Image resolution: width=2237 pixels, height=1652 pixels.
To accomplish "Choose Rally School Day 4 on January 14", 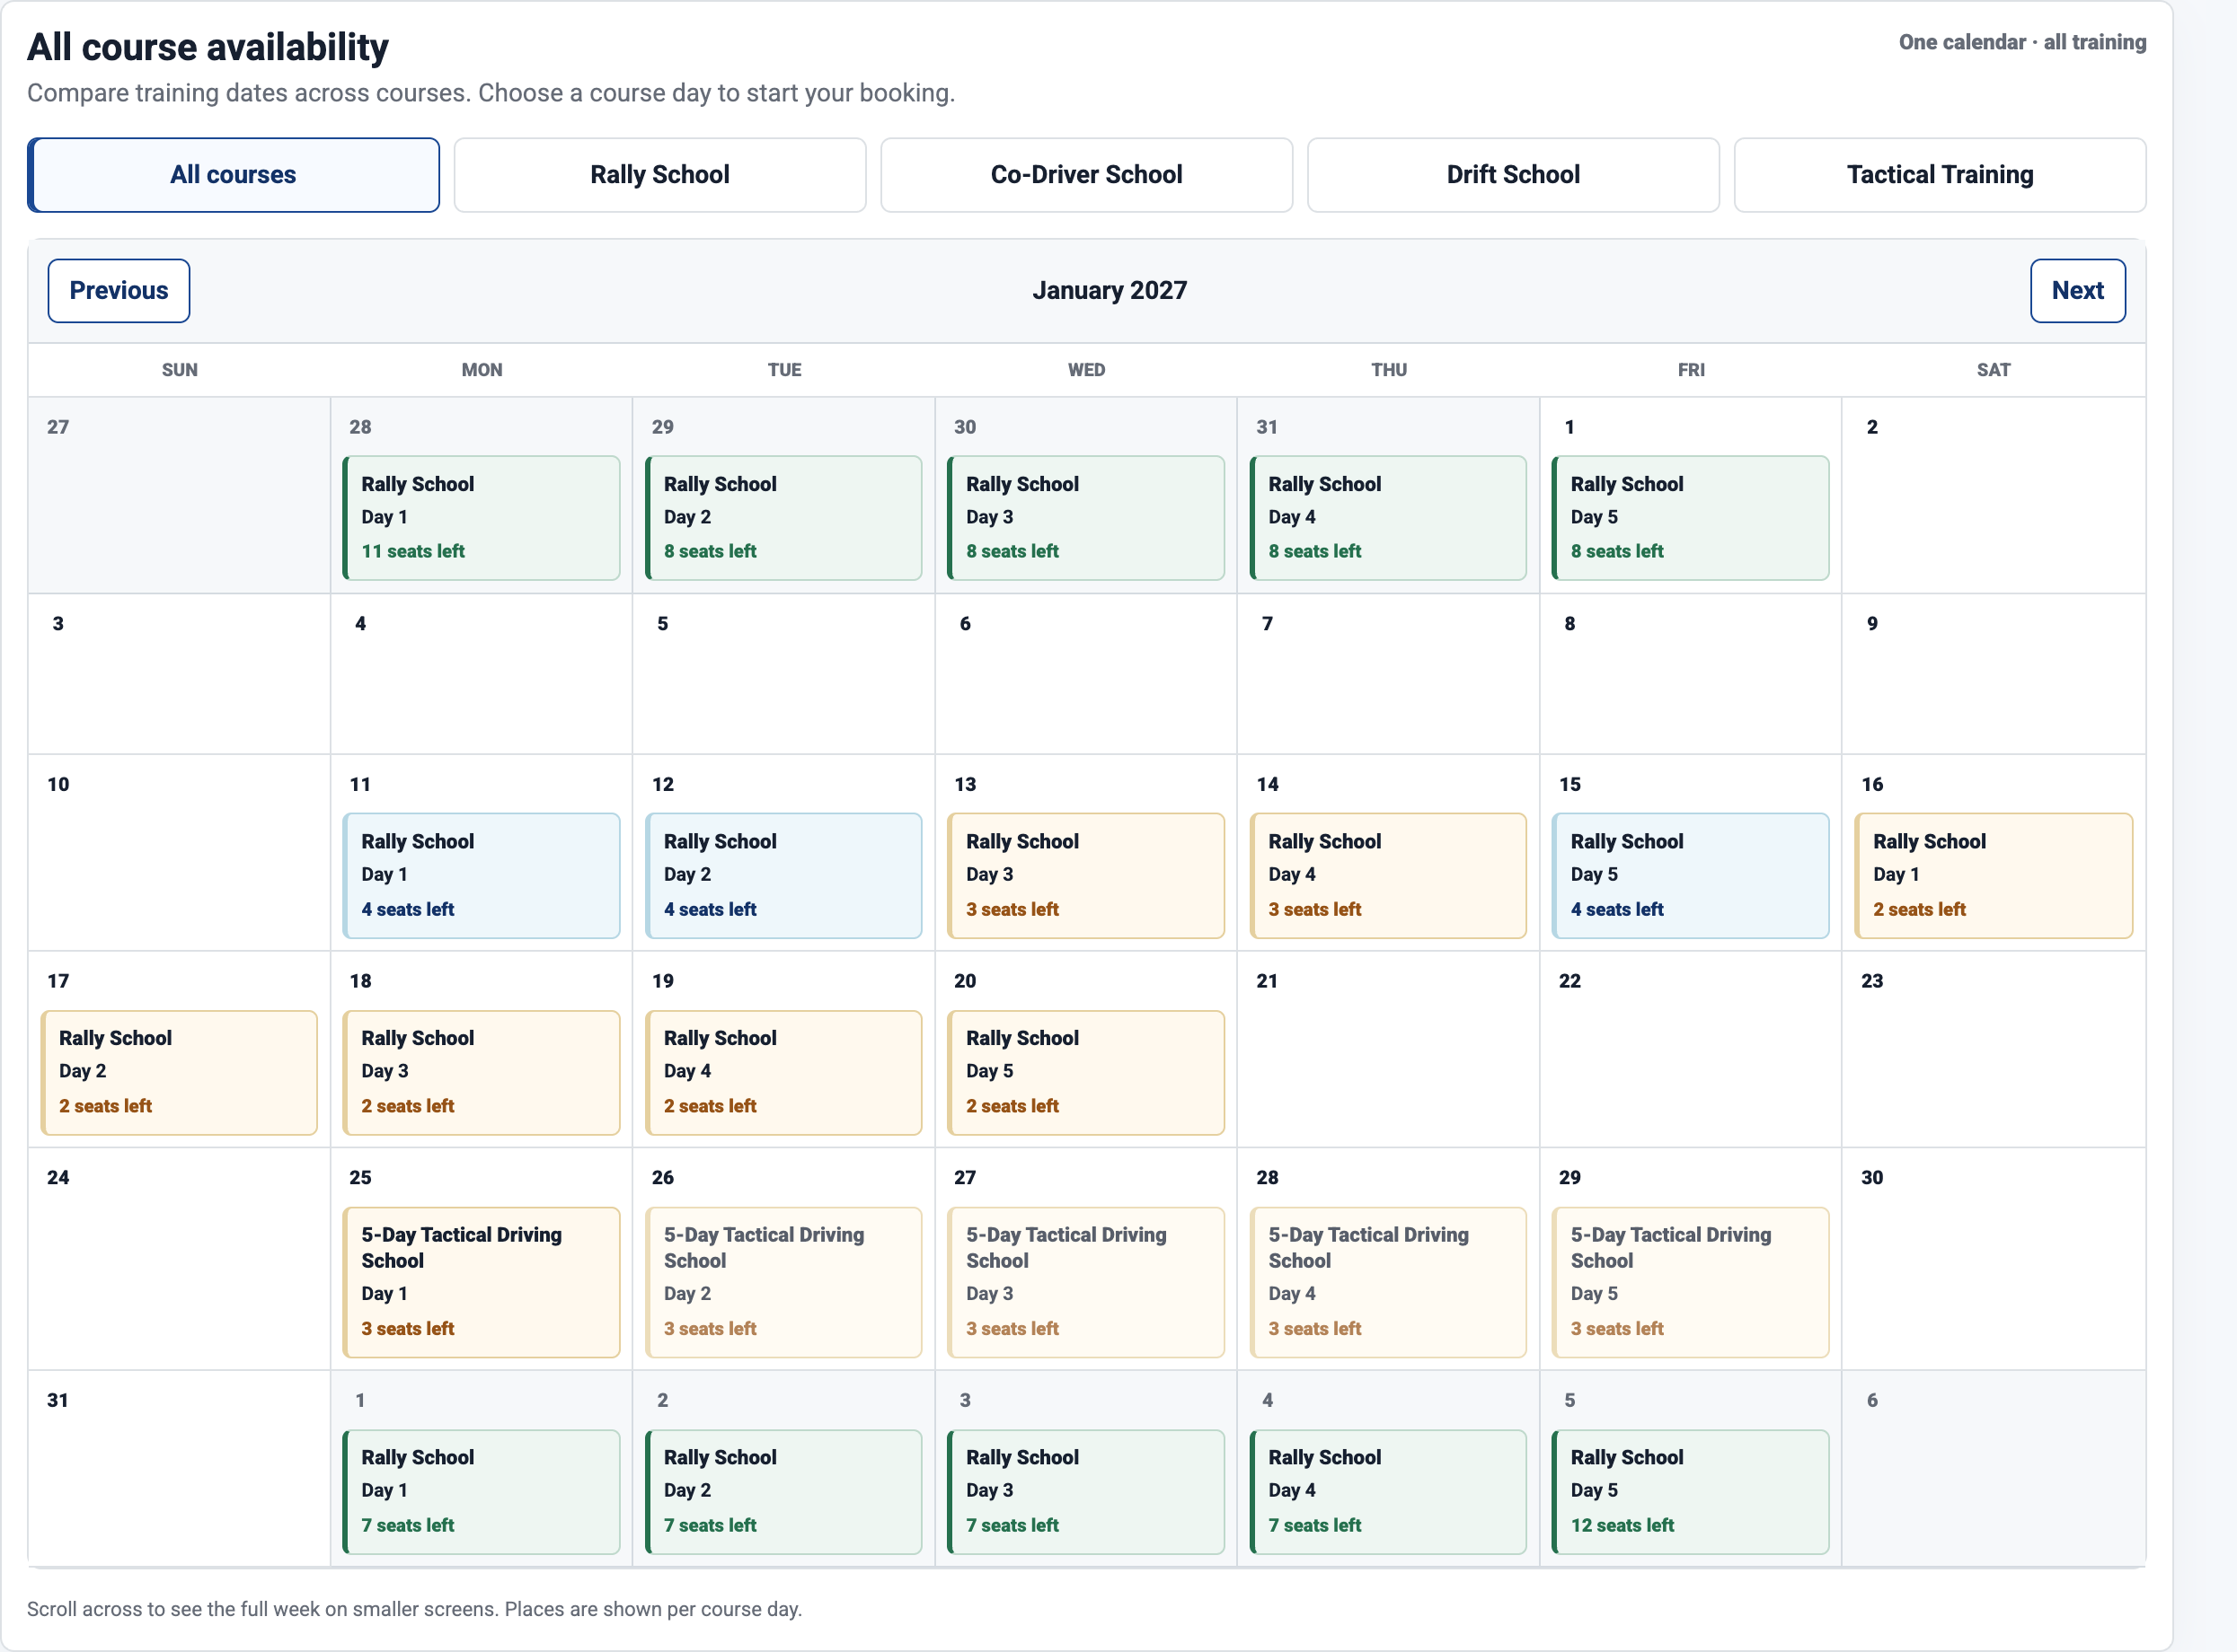I will click(1389, 876).
